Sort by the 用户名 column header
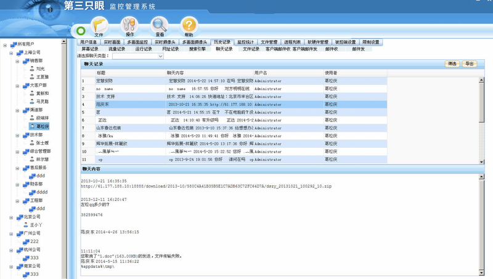The image size is (493, 279). pos(288,73)
